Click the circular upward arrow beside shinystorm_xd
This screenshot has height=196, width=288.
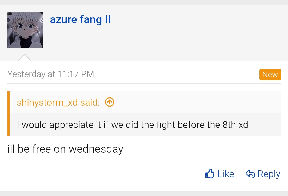[x=109, y=102]
